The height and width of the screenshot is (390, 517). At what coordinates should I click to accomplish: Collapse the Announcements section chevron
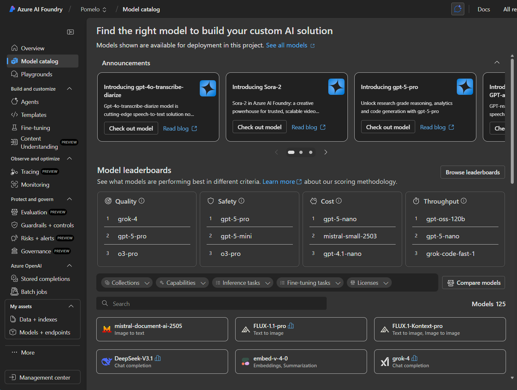point(497,62)
